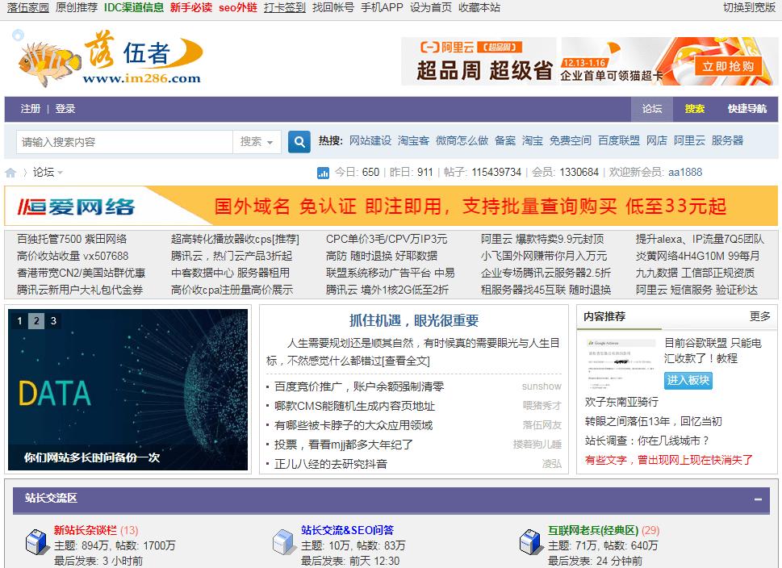Image resolution: width=782 pixels, height=568 pixels.
Task: Click ad link 阿里云 短信服务 验证秒达
Action: (x=696, y=290)
